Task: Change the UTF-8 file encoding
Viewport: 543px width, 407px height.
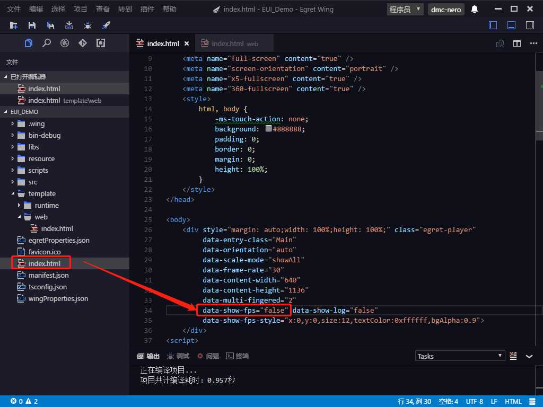Action: coord(475,402)
